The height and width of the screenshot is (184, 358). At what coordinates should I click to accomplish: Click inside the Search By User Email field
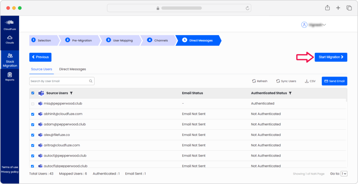pos(57,81)
